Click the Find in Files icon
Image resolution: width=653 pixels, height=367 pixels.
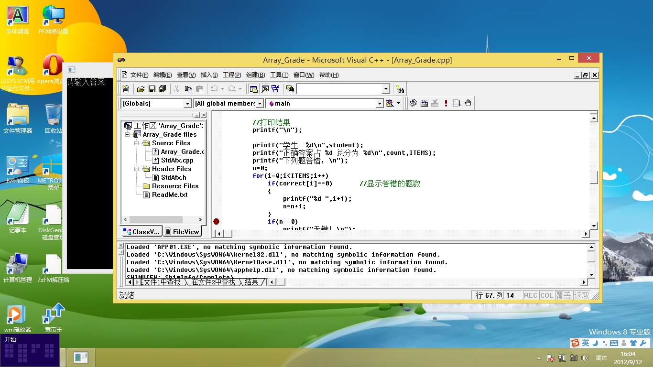pyautogui.click(x=290, y=89)
